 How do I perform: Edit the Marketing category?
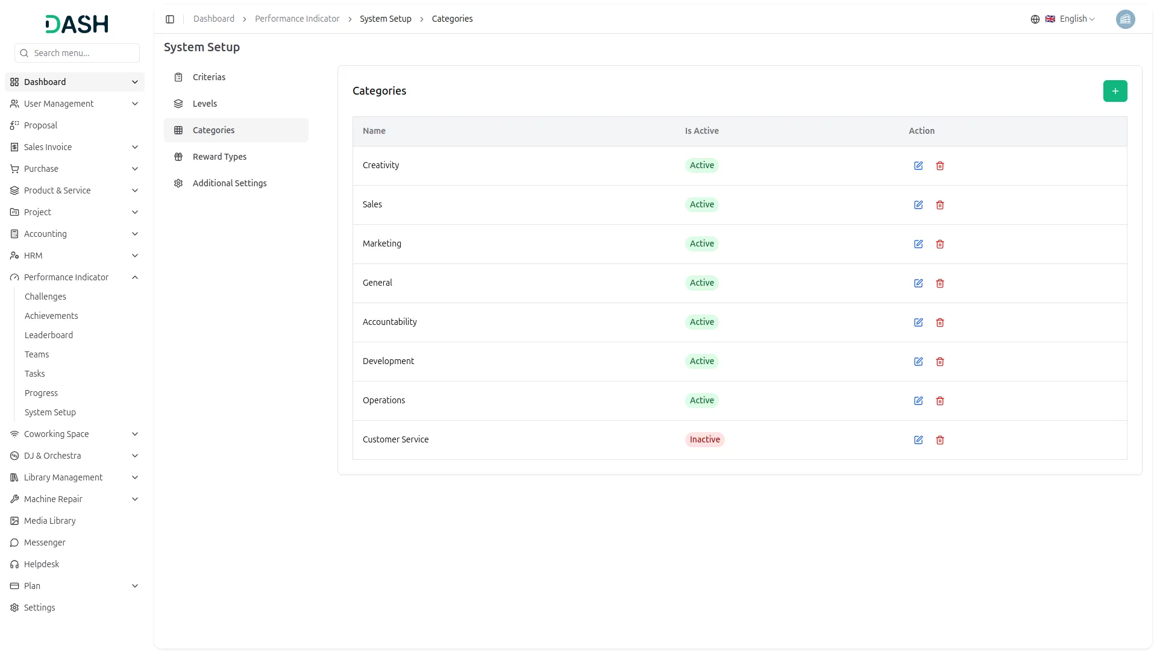point(918,244)
